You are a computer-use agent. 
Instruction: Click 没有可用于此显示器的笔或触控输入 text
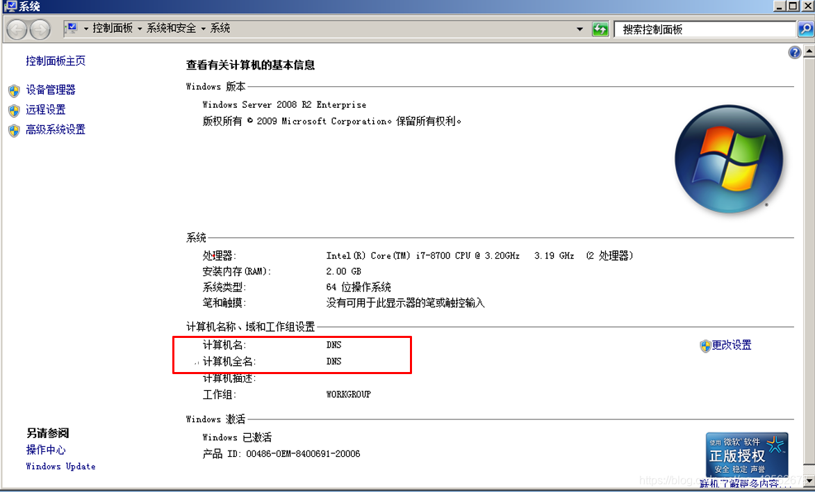[406, 302]
